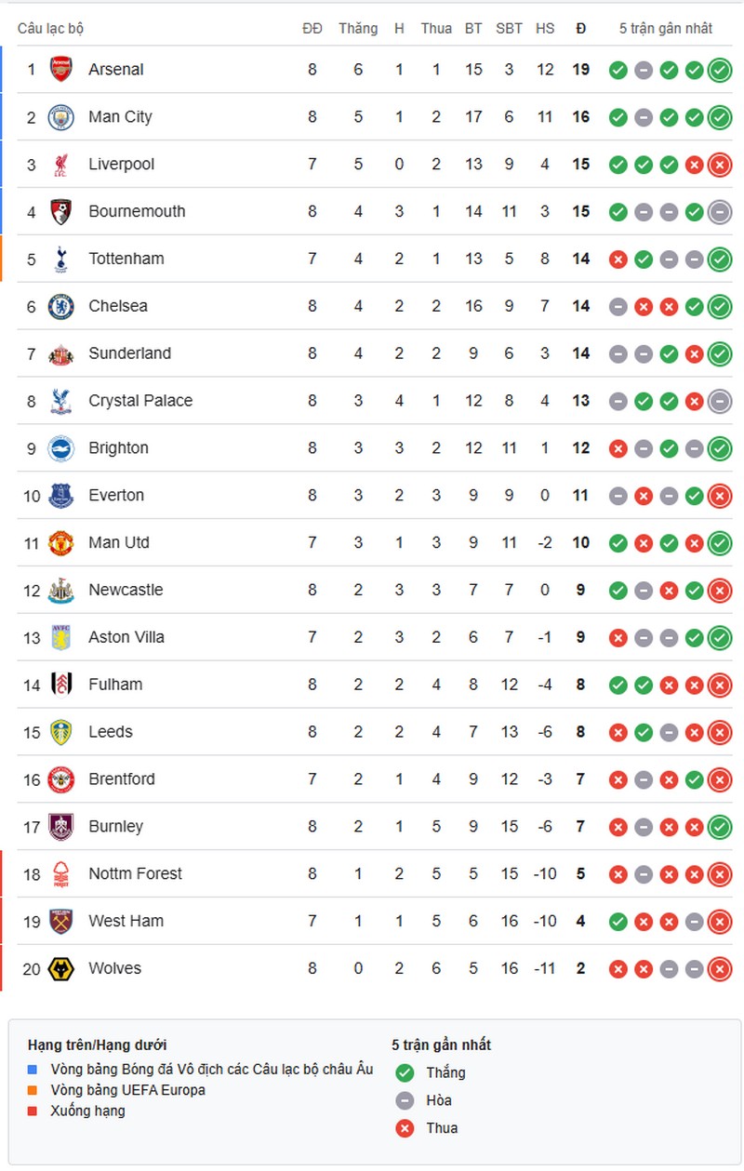Sort by the Thắng column header
The width and height of the screenshot is (744, 1171).
358,29
